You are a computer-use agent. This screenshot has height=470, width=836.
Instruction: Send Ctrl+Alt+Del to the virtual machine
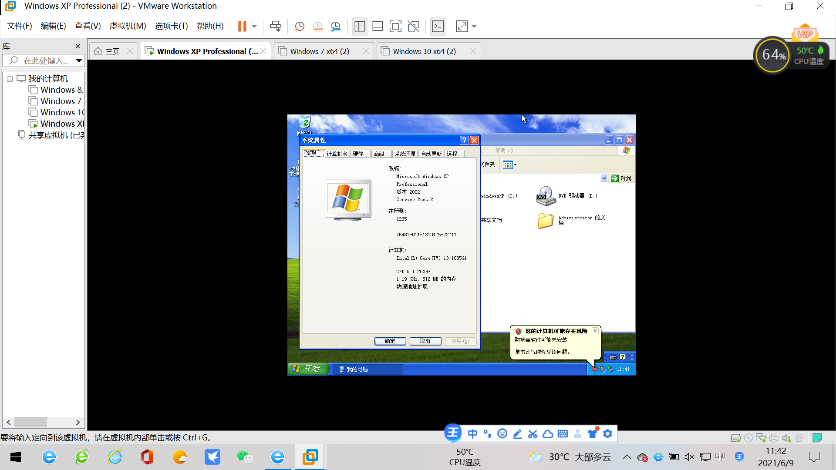click(x=275, y=27)
